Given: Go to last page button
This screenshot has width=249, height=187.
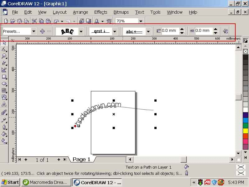Looking at the screenshot, I should point(65,159).
